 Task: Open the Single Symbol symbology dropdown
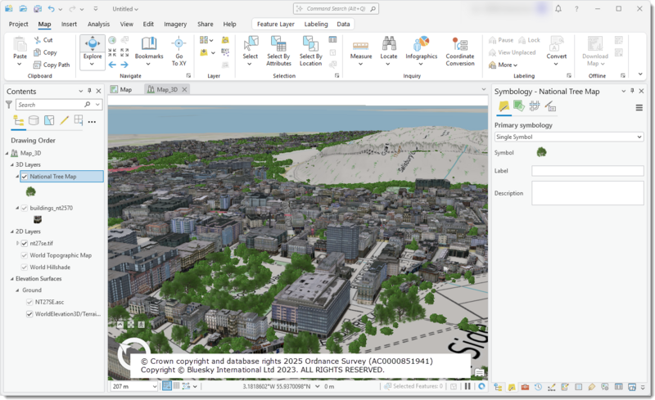(x=568, y=137)
